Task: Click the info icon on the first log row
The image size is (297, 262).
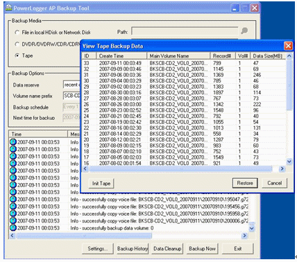Action: (13, 142)
